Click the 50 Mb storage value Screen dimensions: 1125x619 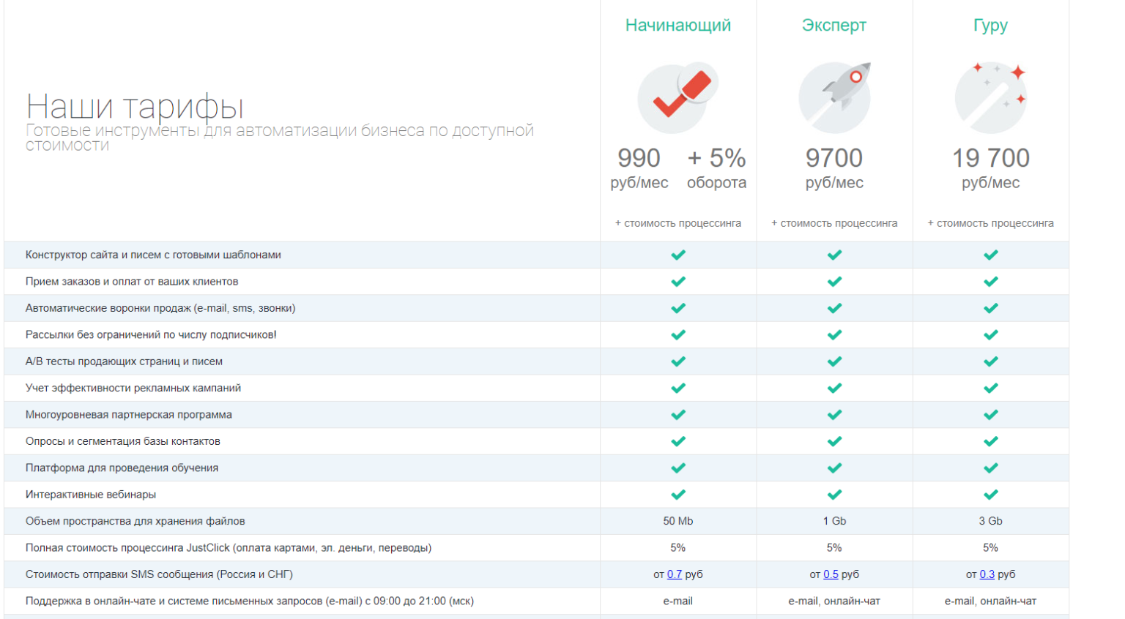678,521
